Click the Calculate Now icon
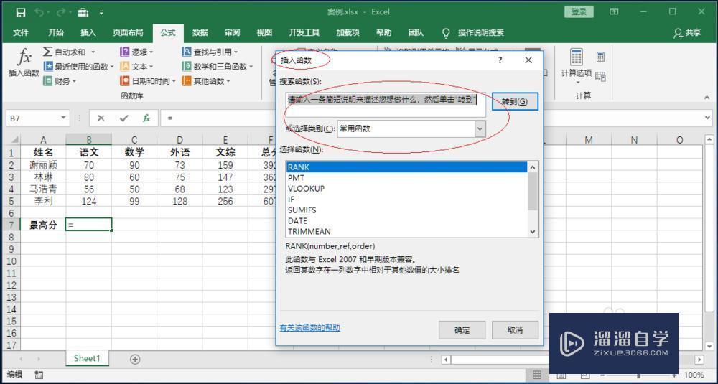 601,57
